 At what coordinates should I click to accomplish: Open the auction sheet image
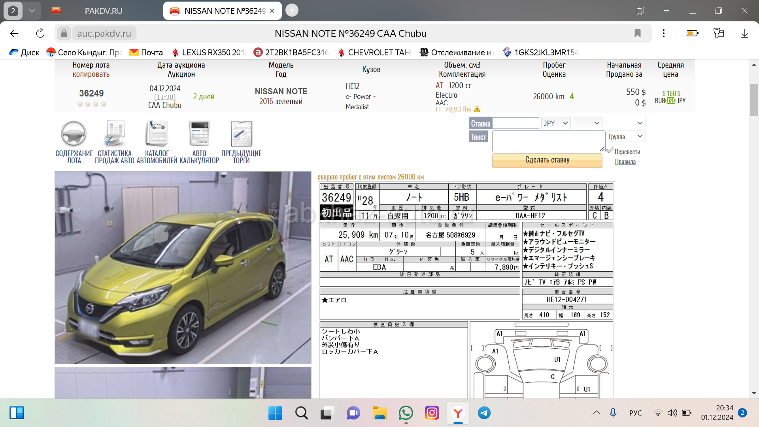466,291
